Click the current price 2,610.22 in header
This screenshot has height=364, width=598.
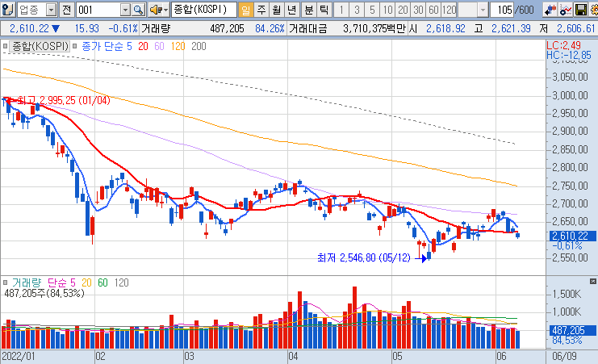pos(29,28)
